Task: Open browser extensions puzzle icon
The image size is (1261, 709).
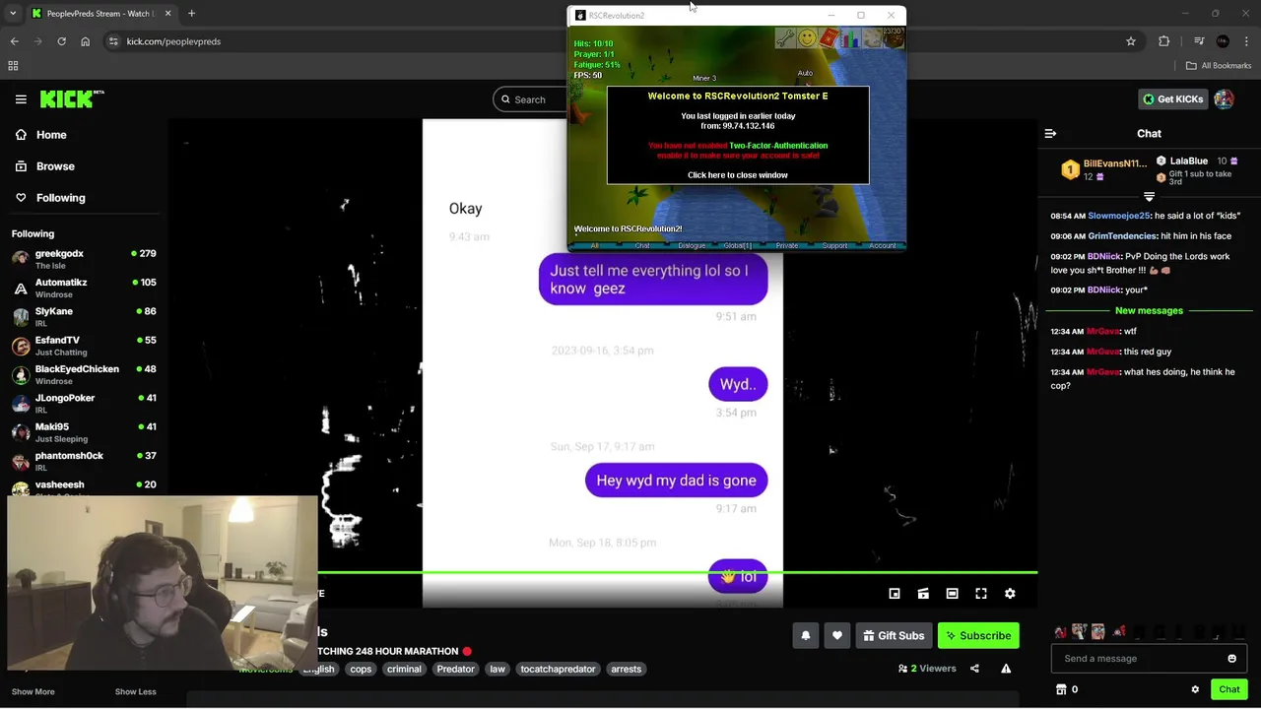Action: 1164,41
